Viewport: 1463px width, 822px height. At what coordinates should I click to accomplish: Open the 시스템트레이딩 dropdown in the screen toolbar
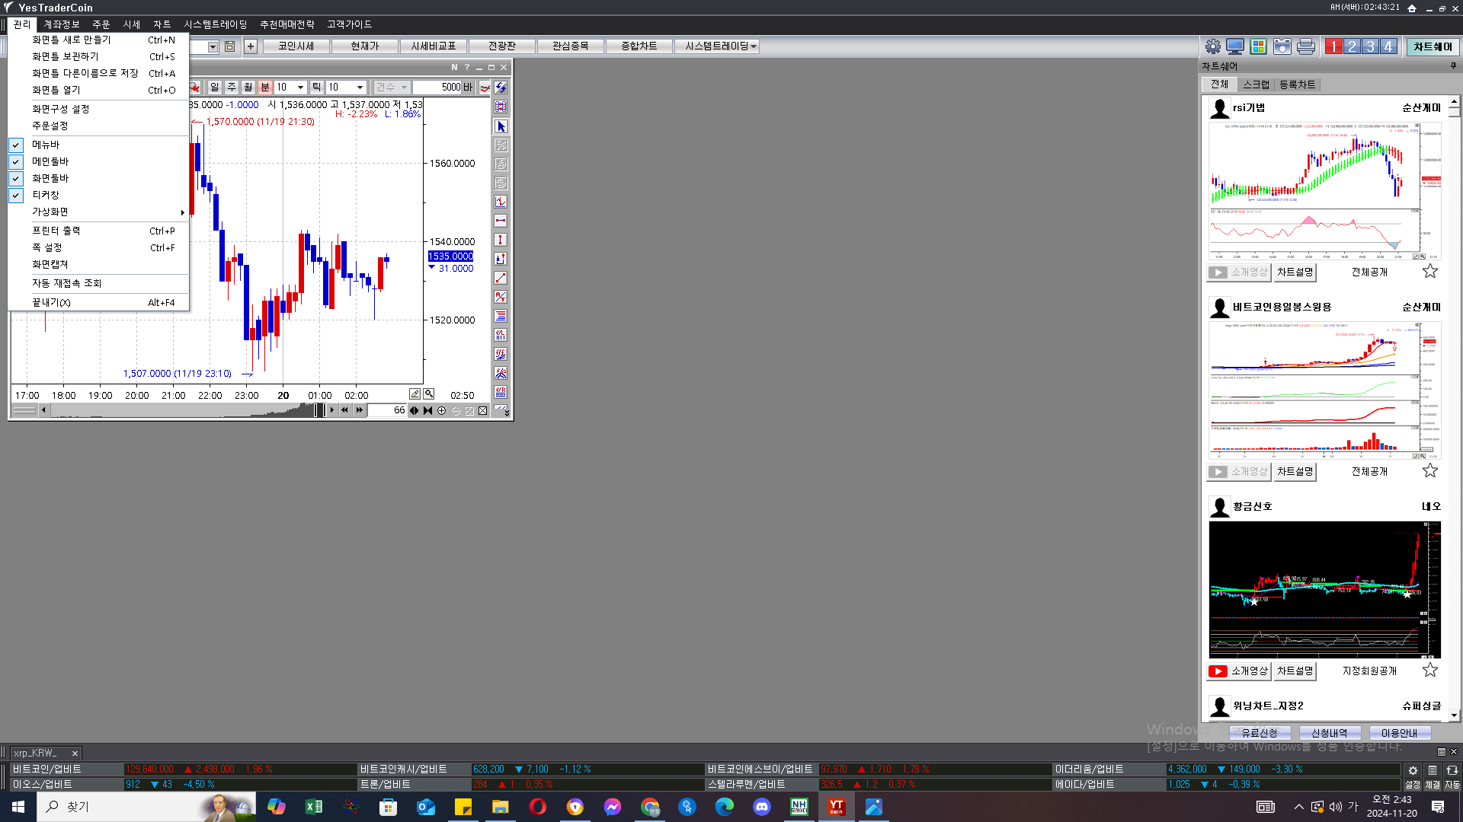pyautogui.click(x=754, y=46)
